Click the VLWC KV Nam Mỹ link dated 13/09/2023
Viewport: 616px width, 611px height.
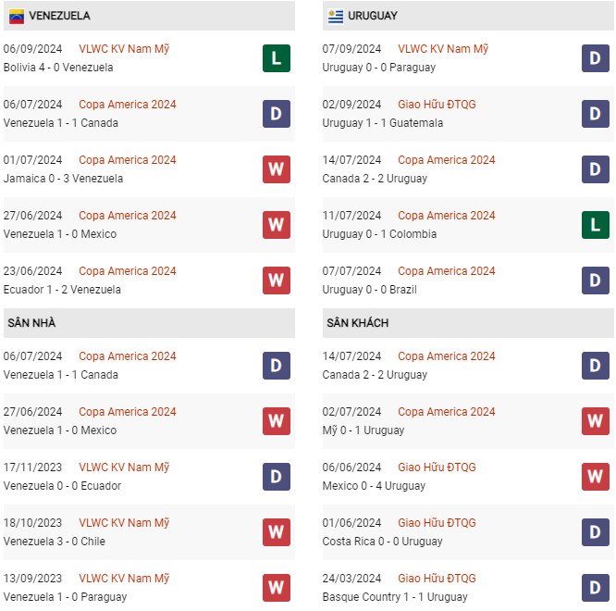coord(124,579)
